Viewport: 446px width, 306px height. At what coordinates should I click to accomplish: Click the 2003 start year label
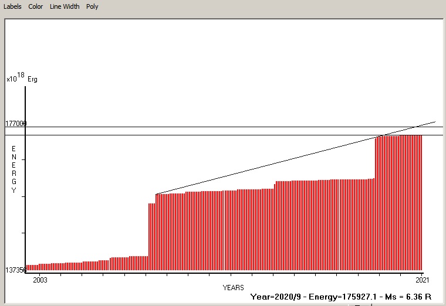coord(40,280)
